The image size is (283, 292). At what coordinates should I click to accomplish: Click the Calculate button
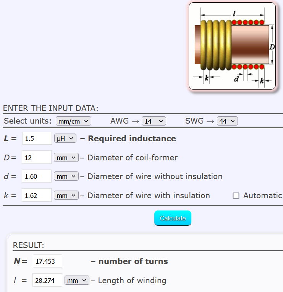click(x=173, y=218)
